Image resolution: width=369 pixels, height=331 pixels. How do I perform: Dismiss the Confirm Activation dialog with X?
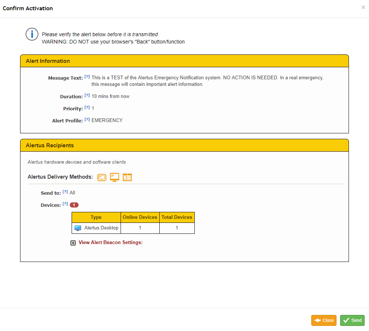pos(364,7)
